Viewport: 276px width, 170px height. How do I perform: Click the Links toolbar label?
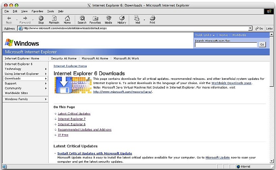pos(269,28)
